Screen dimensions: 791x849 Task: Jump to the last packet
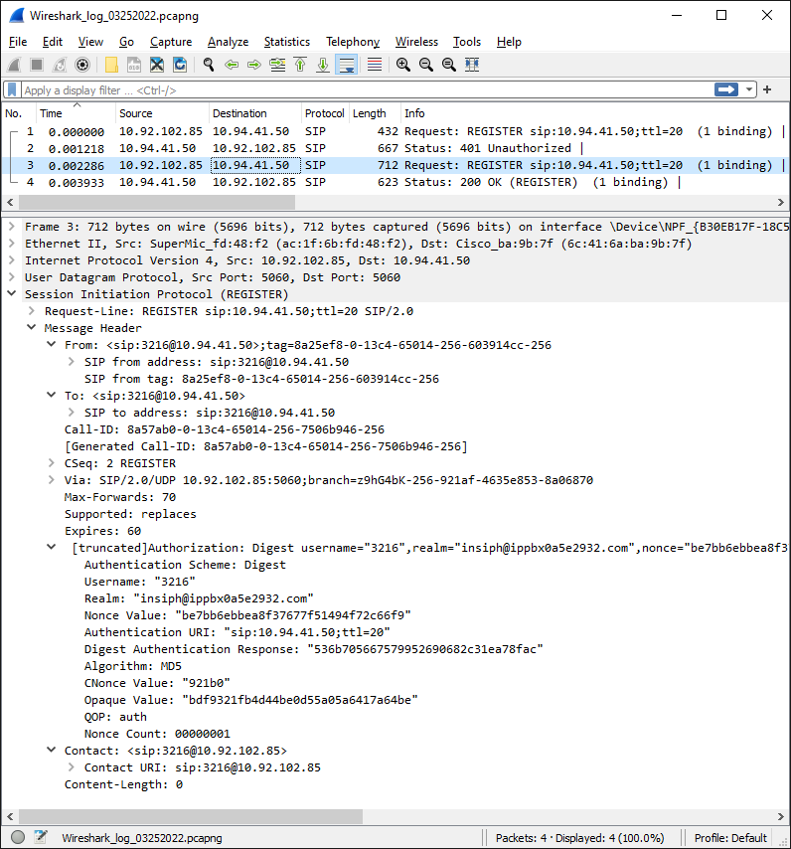[323, 65]
